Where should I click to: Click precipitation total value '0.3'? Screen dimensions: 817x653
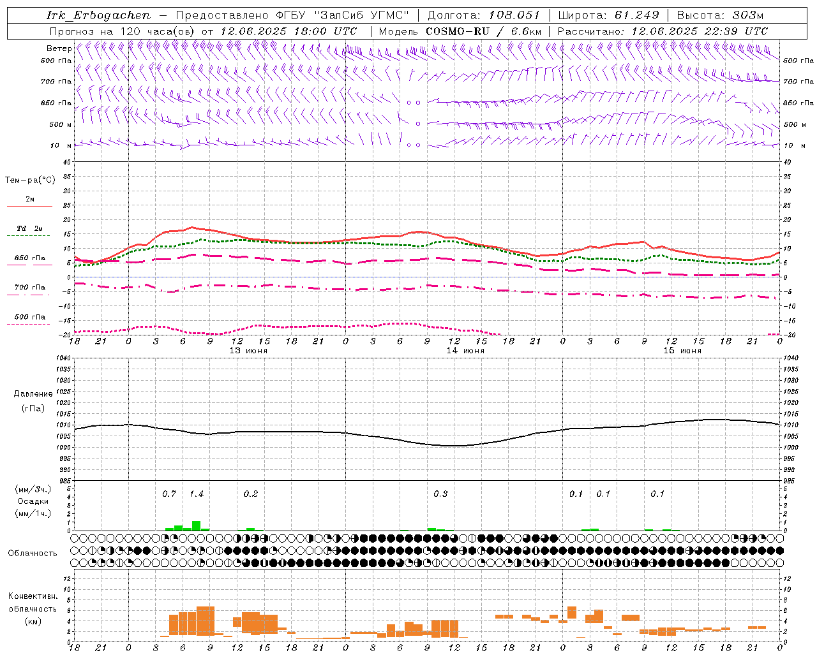pos(440,494)
